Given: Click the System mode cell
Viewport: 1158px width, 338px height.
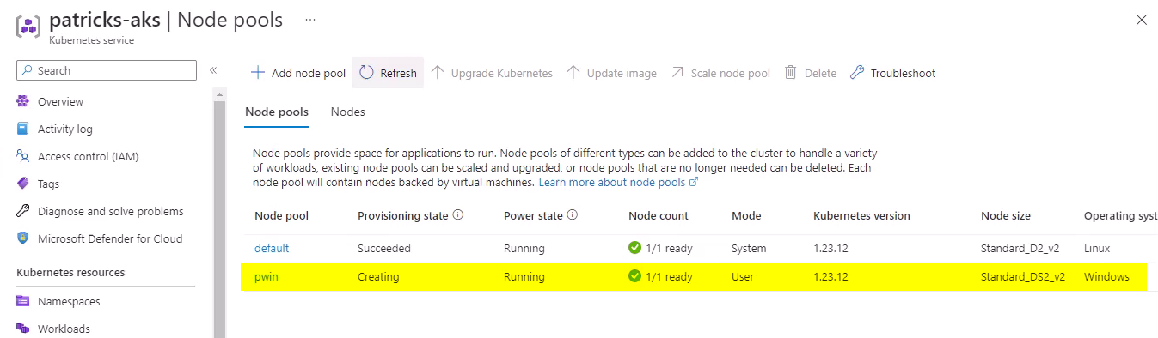Looking at the screenshot, I should (x=749, y=248).
